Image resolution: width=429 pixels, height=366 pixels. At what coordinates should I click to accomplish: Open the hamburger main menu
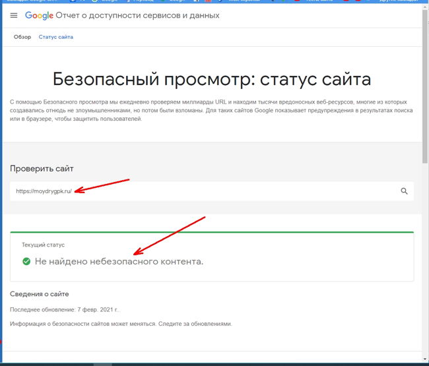coord(14,16)
